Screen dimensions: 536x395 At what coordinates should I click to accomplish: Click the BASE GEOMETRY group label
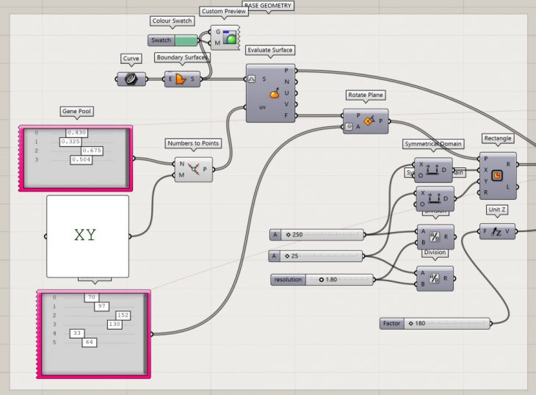coord(267,5)
